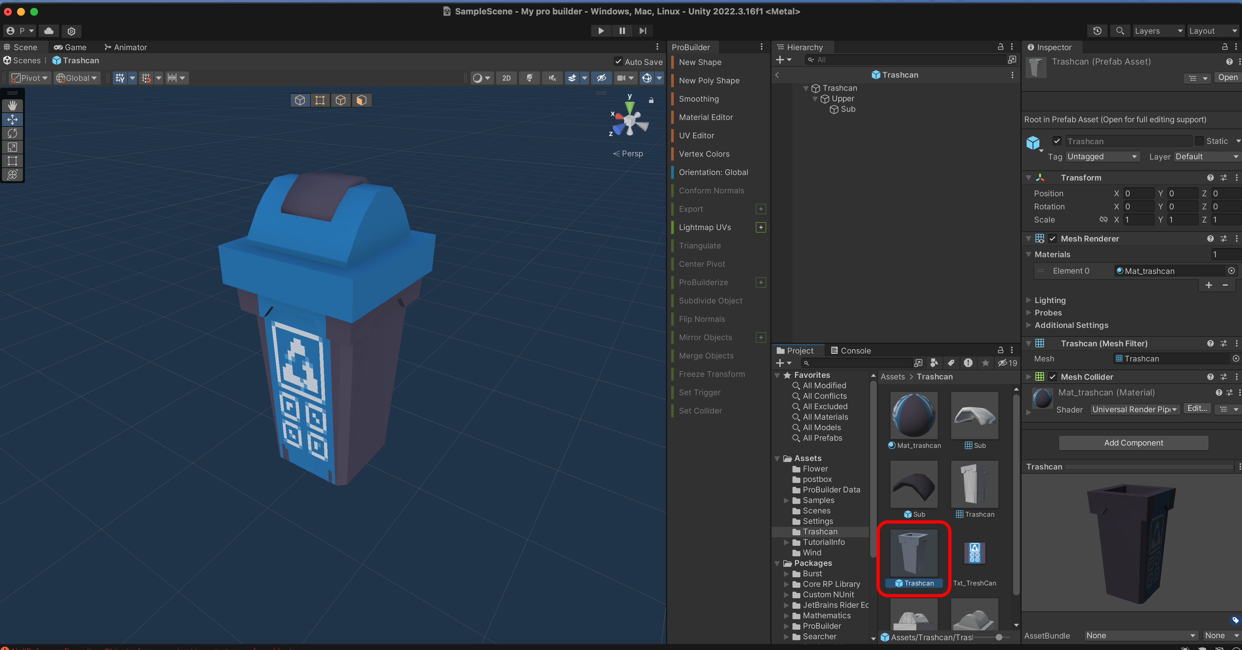Toggle the Auto Save checkbox
Image resolution: width=1242 pixels, height=650 pixels.
coord(618,62)
